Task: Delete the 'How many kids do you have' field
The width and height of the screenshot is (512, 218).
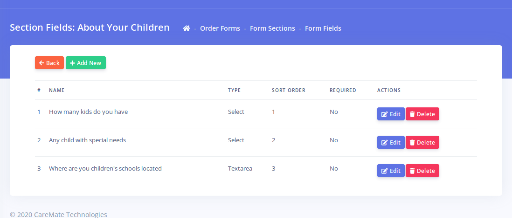Action: (422, 114)
